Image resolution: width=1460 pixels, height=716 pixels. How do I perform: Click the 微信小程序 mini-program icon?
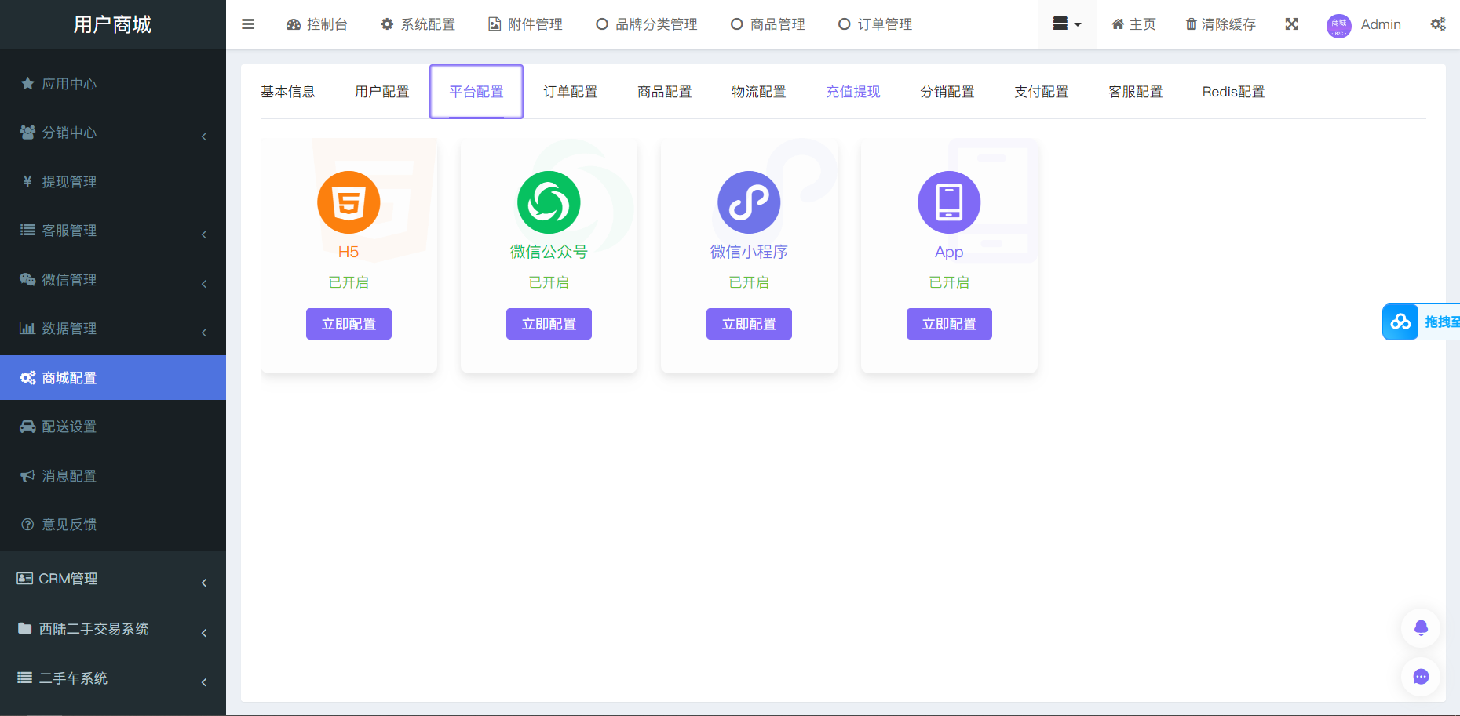tap(749, 202)
